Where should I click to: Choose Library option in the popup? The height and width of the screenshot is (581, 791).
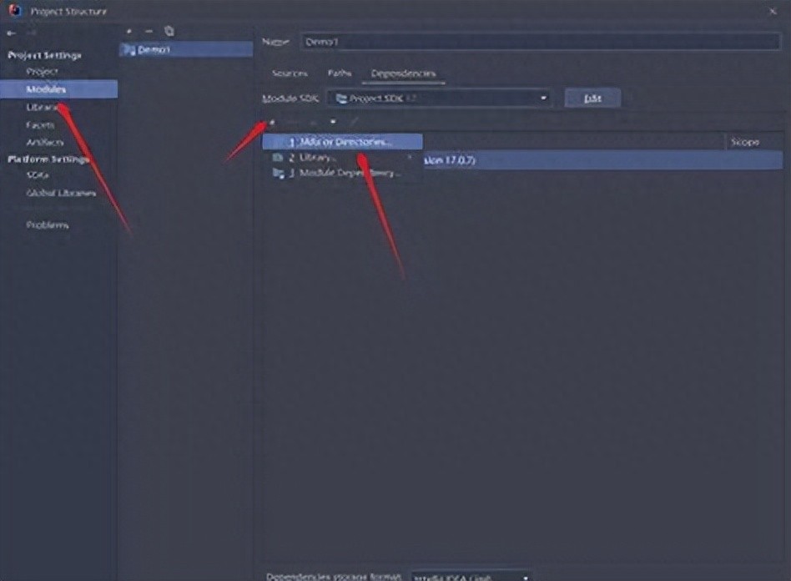[x=342, y=158]
